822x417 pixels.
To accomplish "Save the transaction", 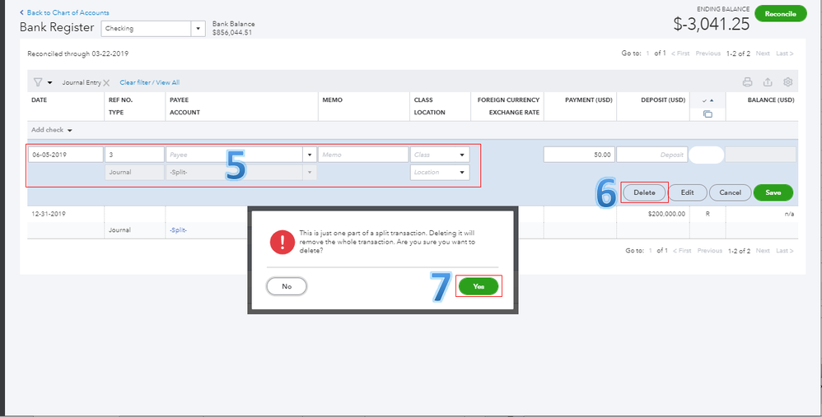I will click(x=773, y=192).
